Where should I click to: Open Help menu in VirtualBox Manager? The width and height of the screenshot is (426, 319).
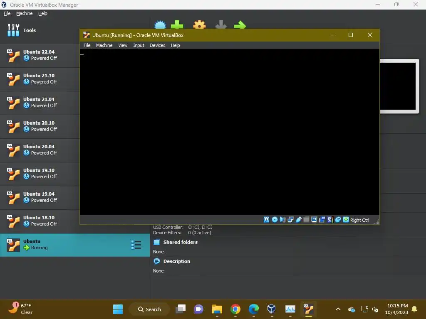(43, 13)
